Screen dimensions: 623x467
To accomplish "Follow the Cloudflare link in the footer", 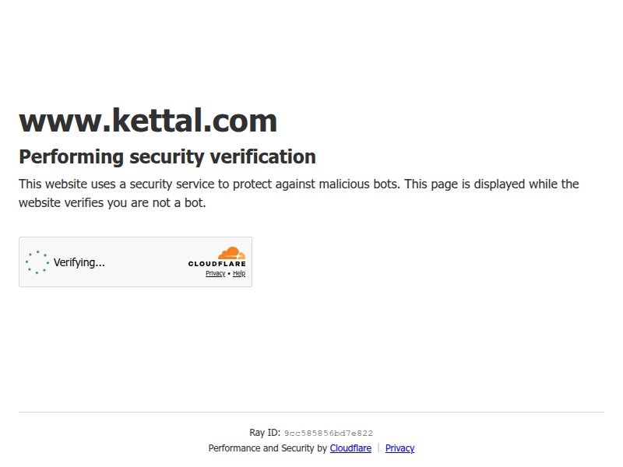I will click(x=350, y=448).
